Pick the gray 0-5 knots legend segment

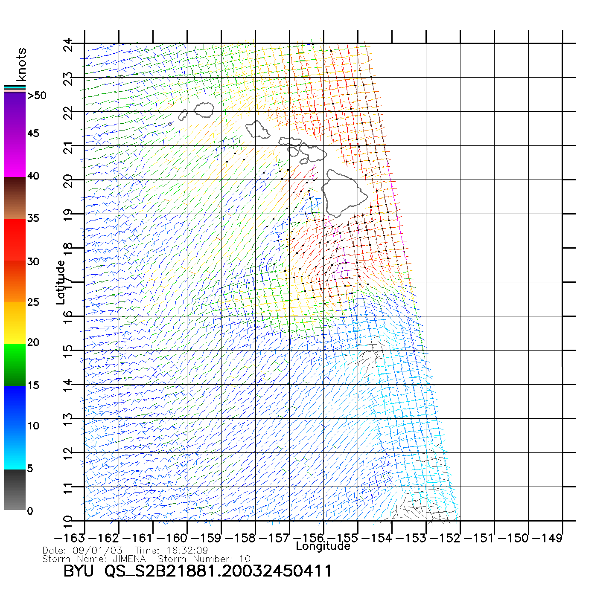(15, 490)
